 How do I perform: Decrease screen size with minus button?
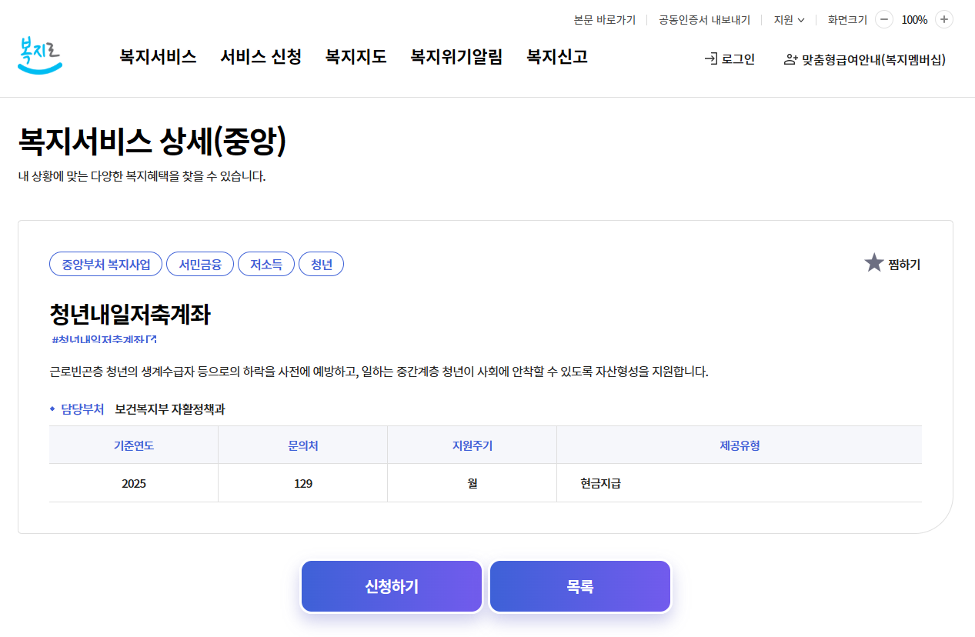pyautogui.click(x=884, y=20)
